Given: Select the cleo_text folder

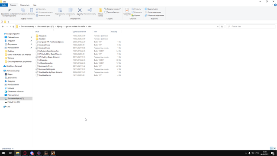Looking at the screenshot, I should (42, 39).
